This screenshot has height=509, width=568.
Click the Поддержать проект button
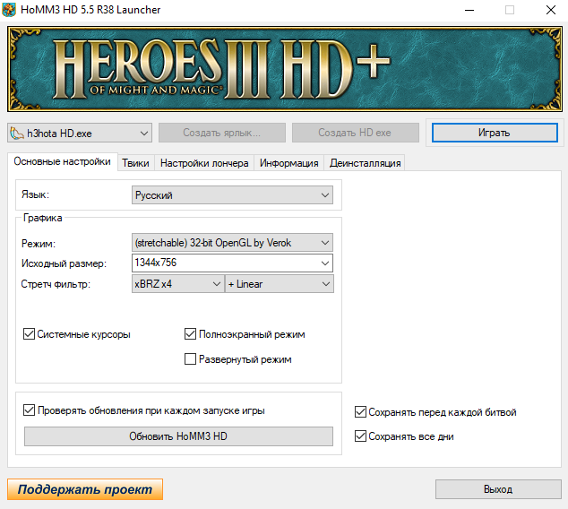tap(85, 489)
